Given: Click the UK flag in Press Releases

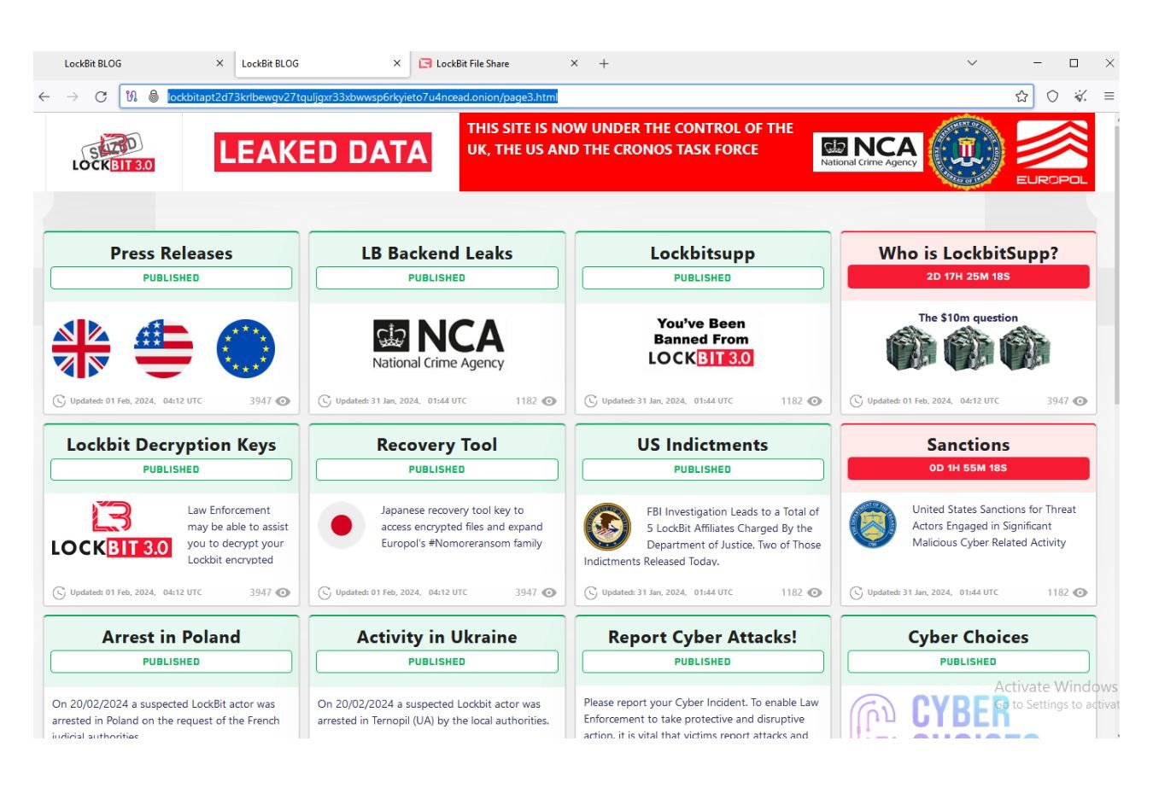Looking at the screenshot, I should click(81, 348).
